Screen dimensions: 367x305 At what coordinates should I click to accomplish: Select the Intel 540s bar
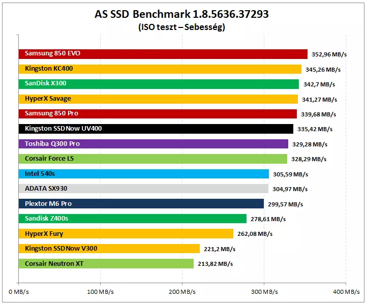(144, 174)
